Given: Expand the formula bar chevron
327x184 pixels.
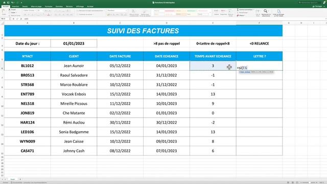Looking at the screenshot, I should [x=325, y=19].
